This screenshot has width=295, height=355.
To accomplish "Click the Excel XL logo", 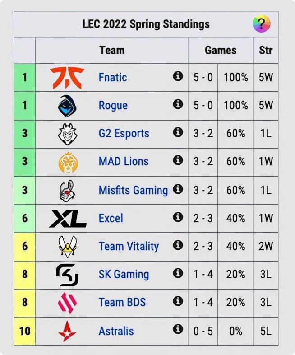I will (x=68, y=218).
